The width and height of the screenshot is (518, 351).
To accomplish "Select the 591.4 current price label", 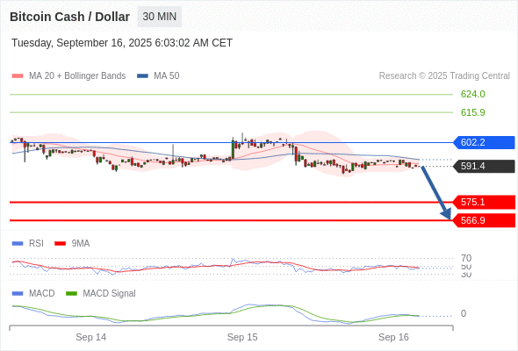I will [x=484, y=166].
